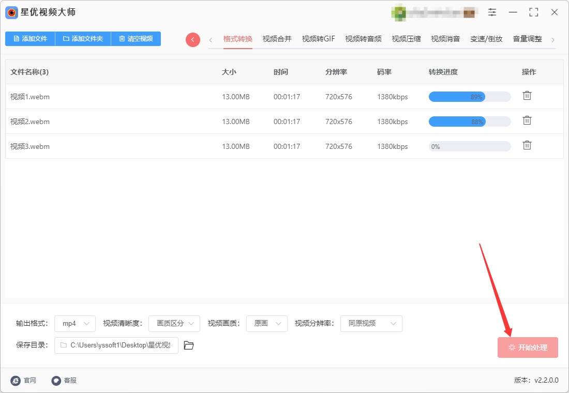Delete 视频2.webm using its trash icon
Image resolution: width=569 pixels, height=393 pixels.
[x=527, y=120]
